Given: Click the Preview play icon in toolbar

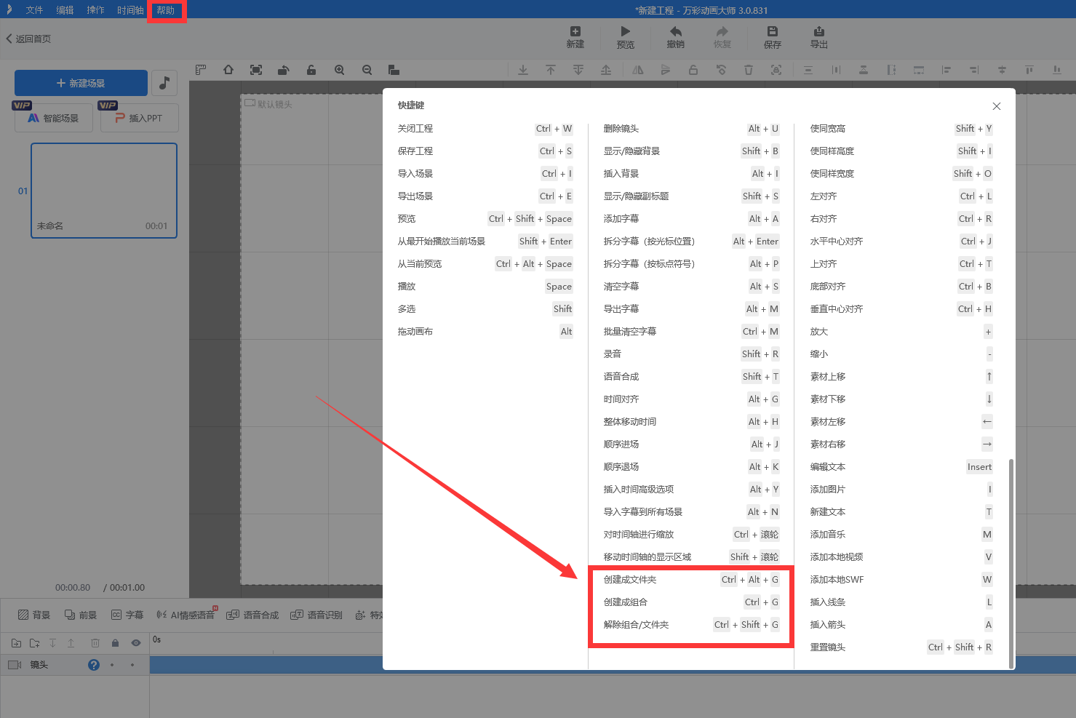Looking at the screenshot, I should [625, 32].
